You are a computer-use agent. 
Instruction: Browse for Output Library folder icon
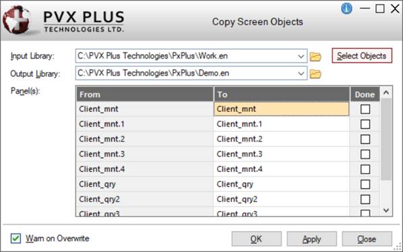tap(315, 73)
